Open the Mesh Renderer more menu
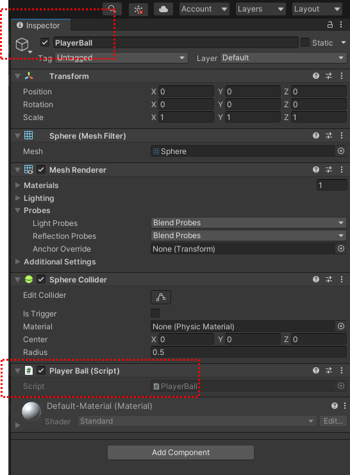 tap(342, 169)
